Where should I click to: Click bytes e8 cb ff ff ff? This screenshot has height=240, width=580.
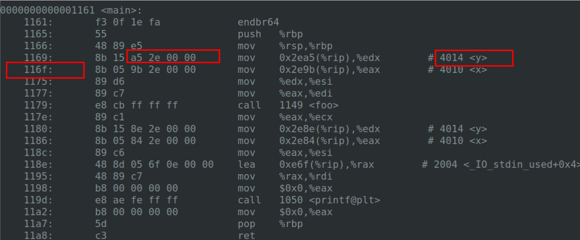click(x=136, y=105)
